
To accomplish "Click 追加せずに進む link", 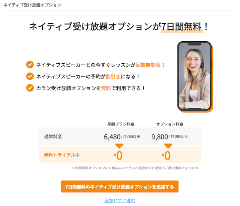I will [x=120, y=200].
